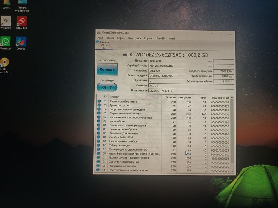Click status circle for Частота ошибок чтения
Viewport: 278px width, 208px height.
click(99, 101)
